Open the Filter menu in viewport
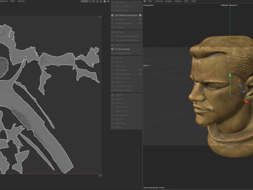 (x=186, y=1)
